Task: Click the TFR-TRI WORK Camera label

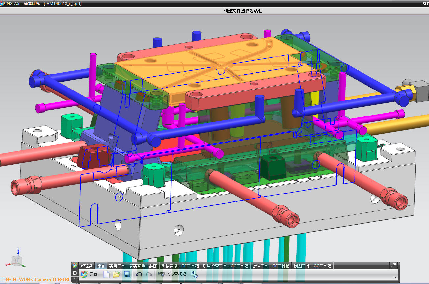Action: [x=35, y=280]
